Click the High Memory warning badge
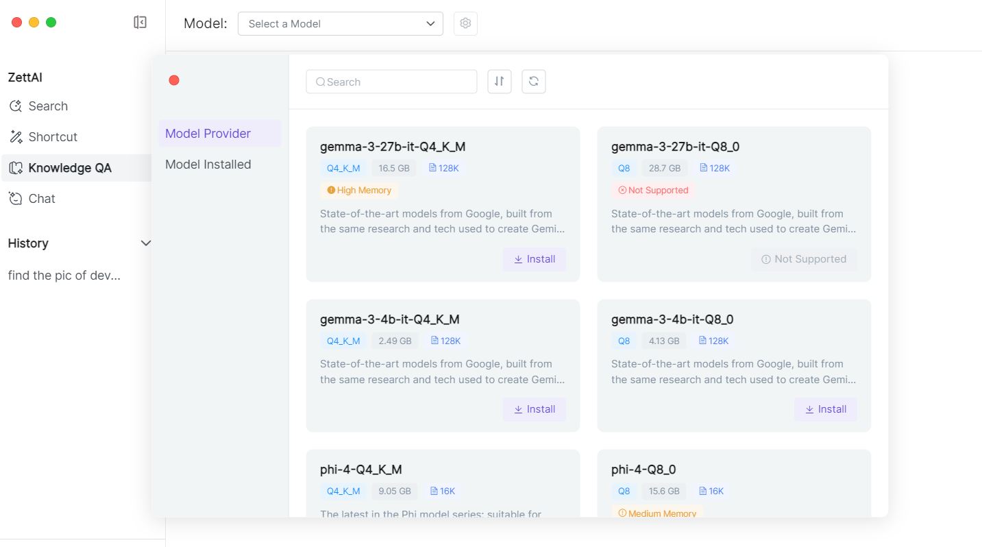The width and height of the screenshot is (982, 547). tap(359, 190)
